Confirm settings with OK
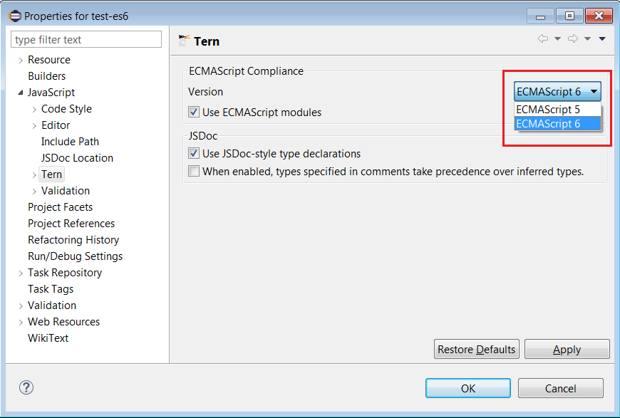 point(467,388)
